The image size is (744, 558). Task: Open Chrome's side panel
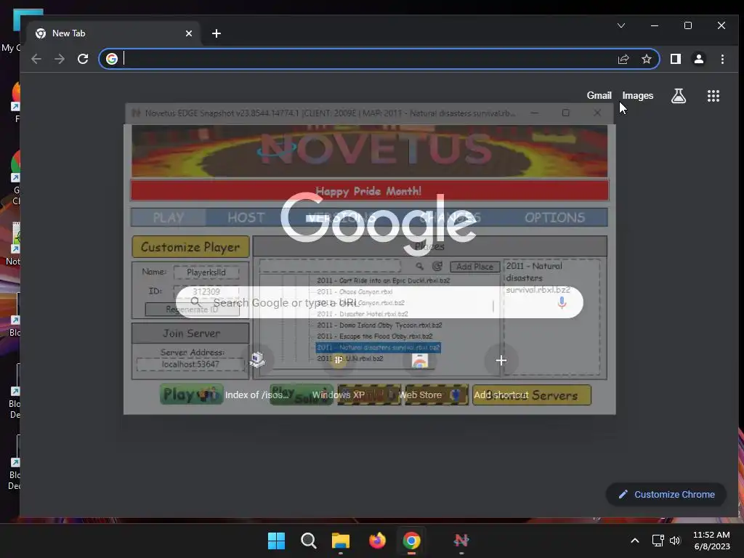(x=676, y=59)
